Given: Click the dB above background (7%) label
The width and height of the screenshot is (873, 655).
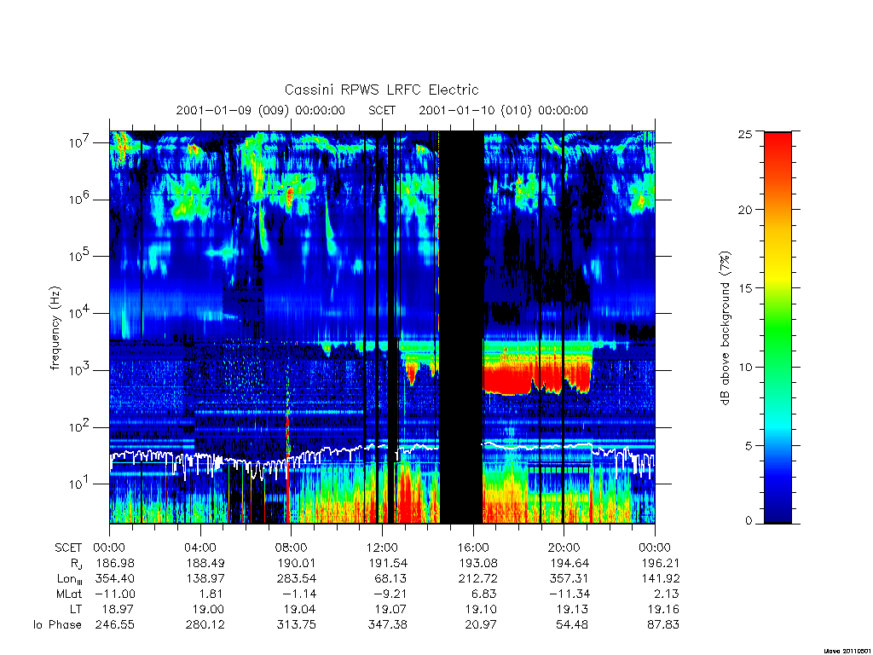Looking at the screenshot, I should (x=725, y=328).
